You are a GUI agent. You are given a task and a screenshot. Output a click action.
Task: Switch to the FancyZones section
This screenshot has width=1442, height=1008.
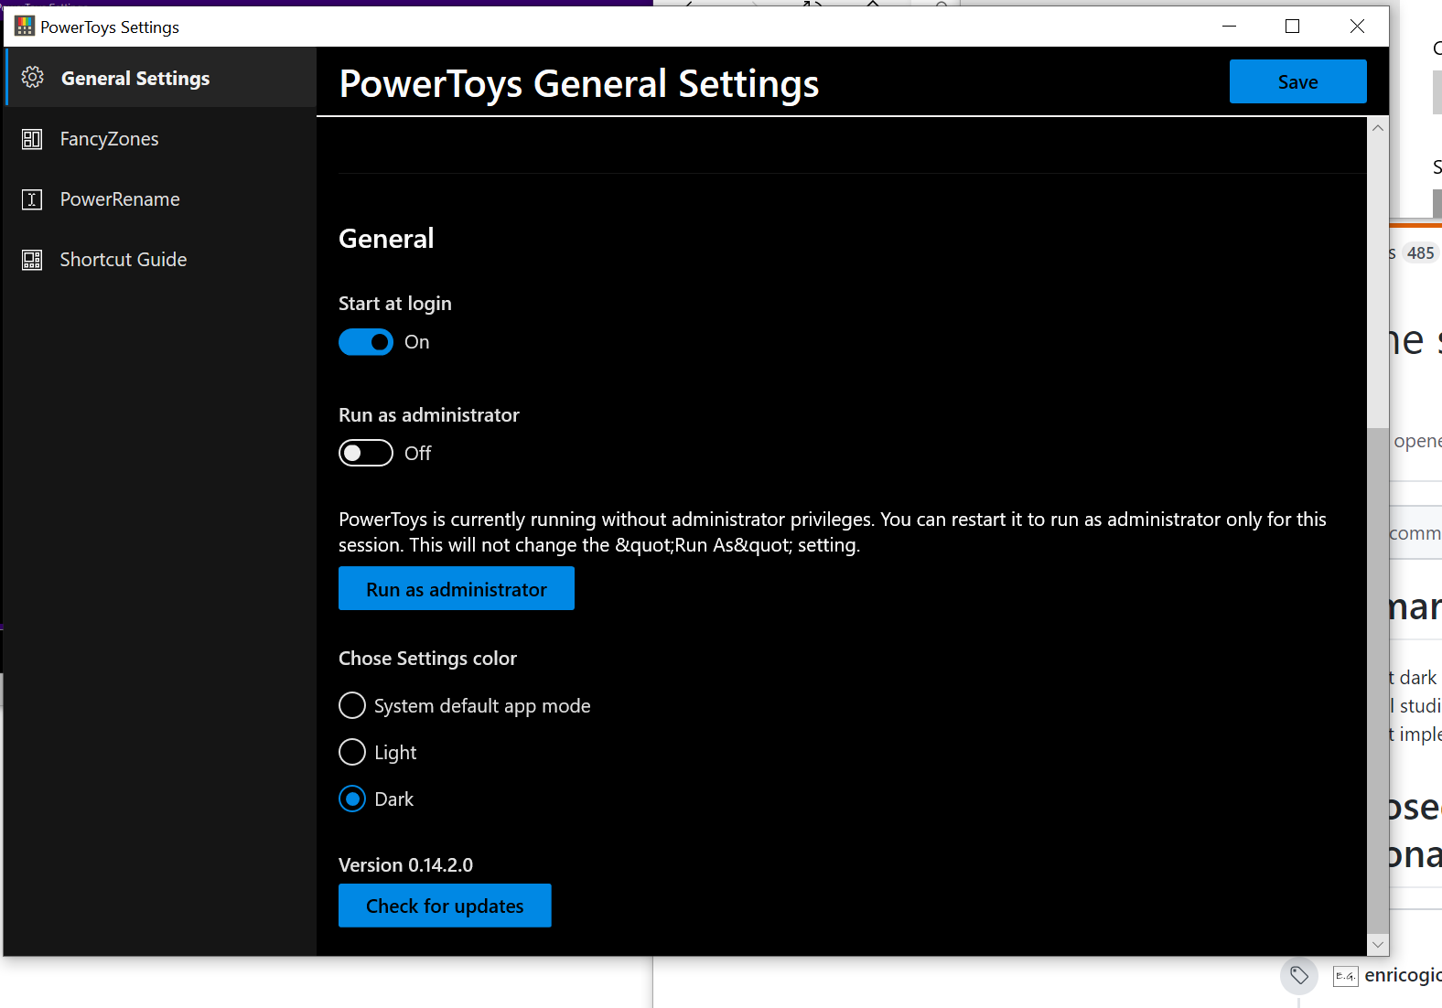[161, 139]
